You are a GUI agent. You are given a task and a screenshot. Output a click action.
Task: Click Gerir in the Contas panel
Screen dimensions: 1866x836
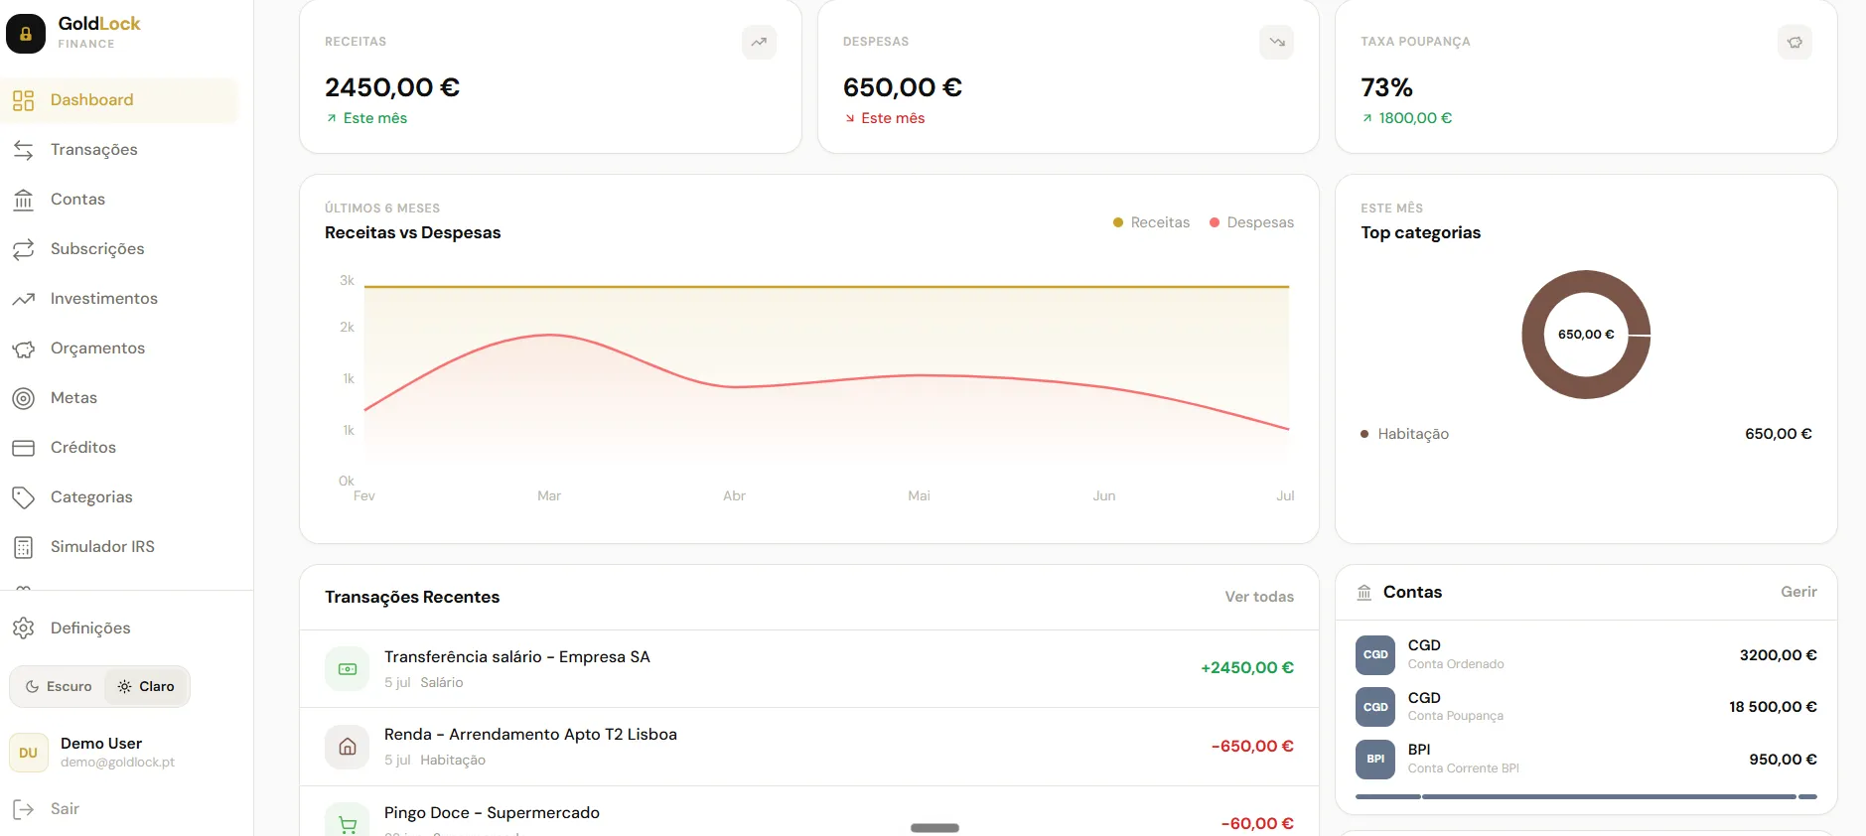point(1798,592)
